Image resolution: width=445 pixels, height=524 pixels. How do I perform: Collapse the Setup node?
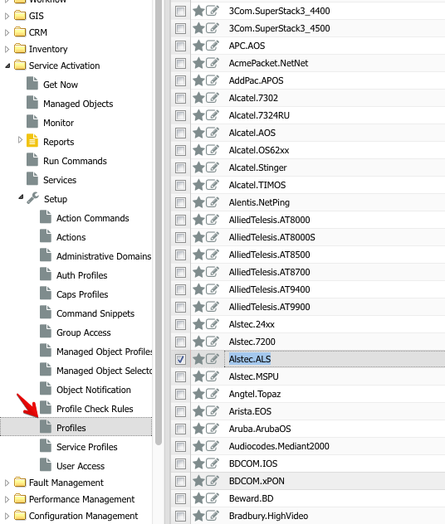tap(21, 196)
